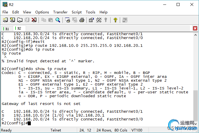Click the Print Screen toolbar icon

point(68,20)
